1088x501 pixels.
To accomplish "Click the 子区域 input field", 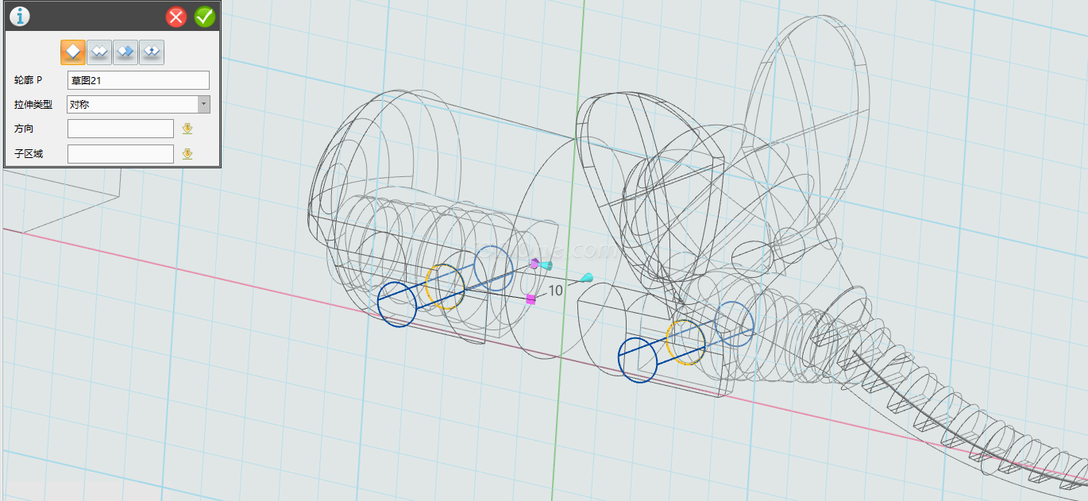I will 120,154.
